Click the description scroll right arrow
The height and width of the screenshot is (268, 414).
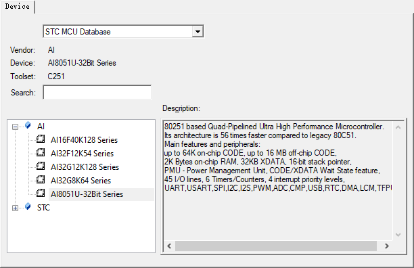pyautogui.click(x=386, y=246)
